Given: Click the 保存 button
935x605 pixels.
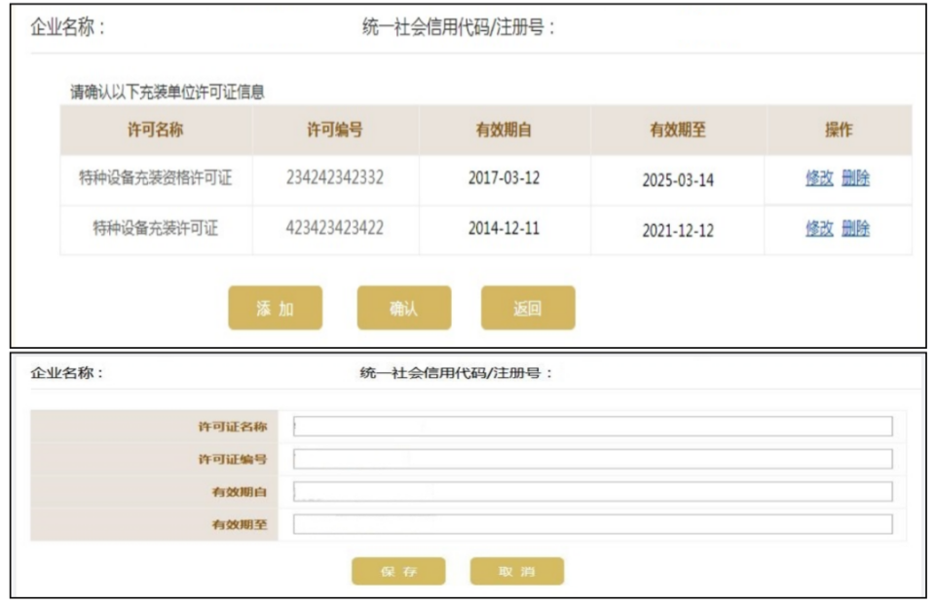Looking at the screenshot, I should coord(398,571).
